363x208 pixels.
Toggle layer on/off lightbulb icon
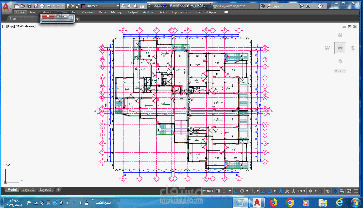click(x=67, y=6)
